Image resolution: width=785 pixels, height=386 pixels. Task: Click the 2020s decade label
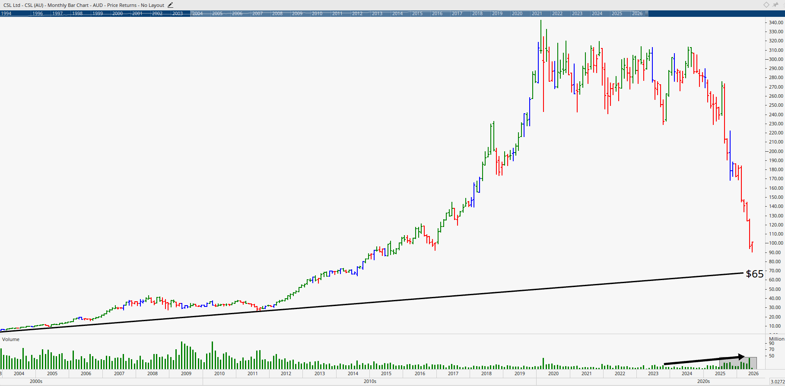(x=704, y=381)
